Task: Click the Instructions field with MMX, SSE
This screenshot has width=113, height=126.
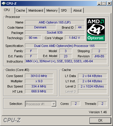Action: 66,61
